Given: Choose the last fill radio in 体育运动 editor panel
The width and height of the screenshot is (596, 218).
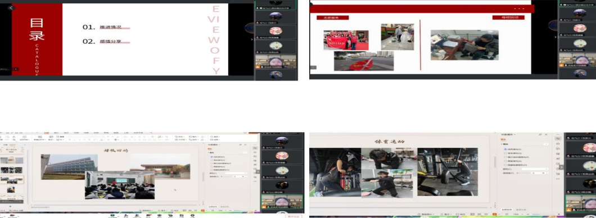Looking at the screenshot, I should point(505,165).
